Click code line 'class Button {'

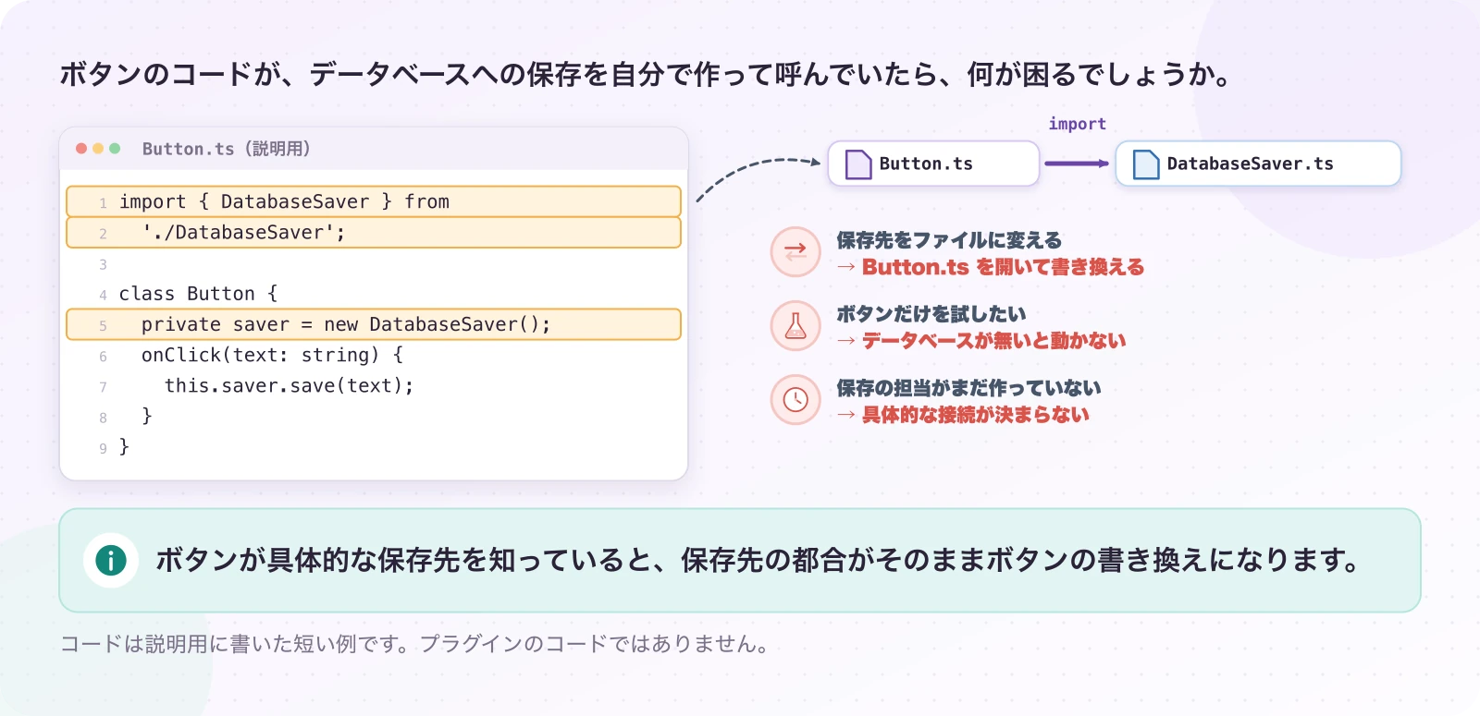click(198, 294)
